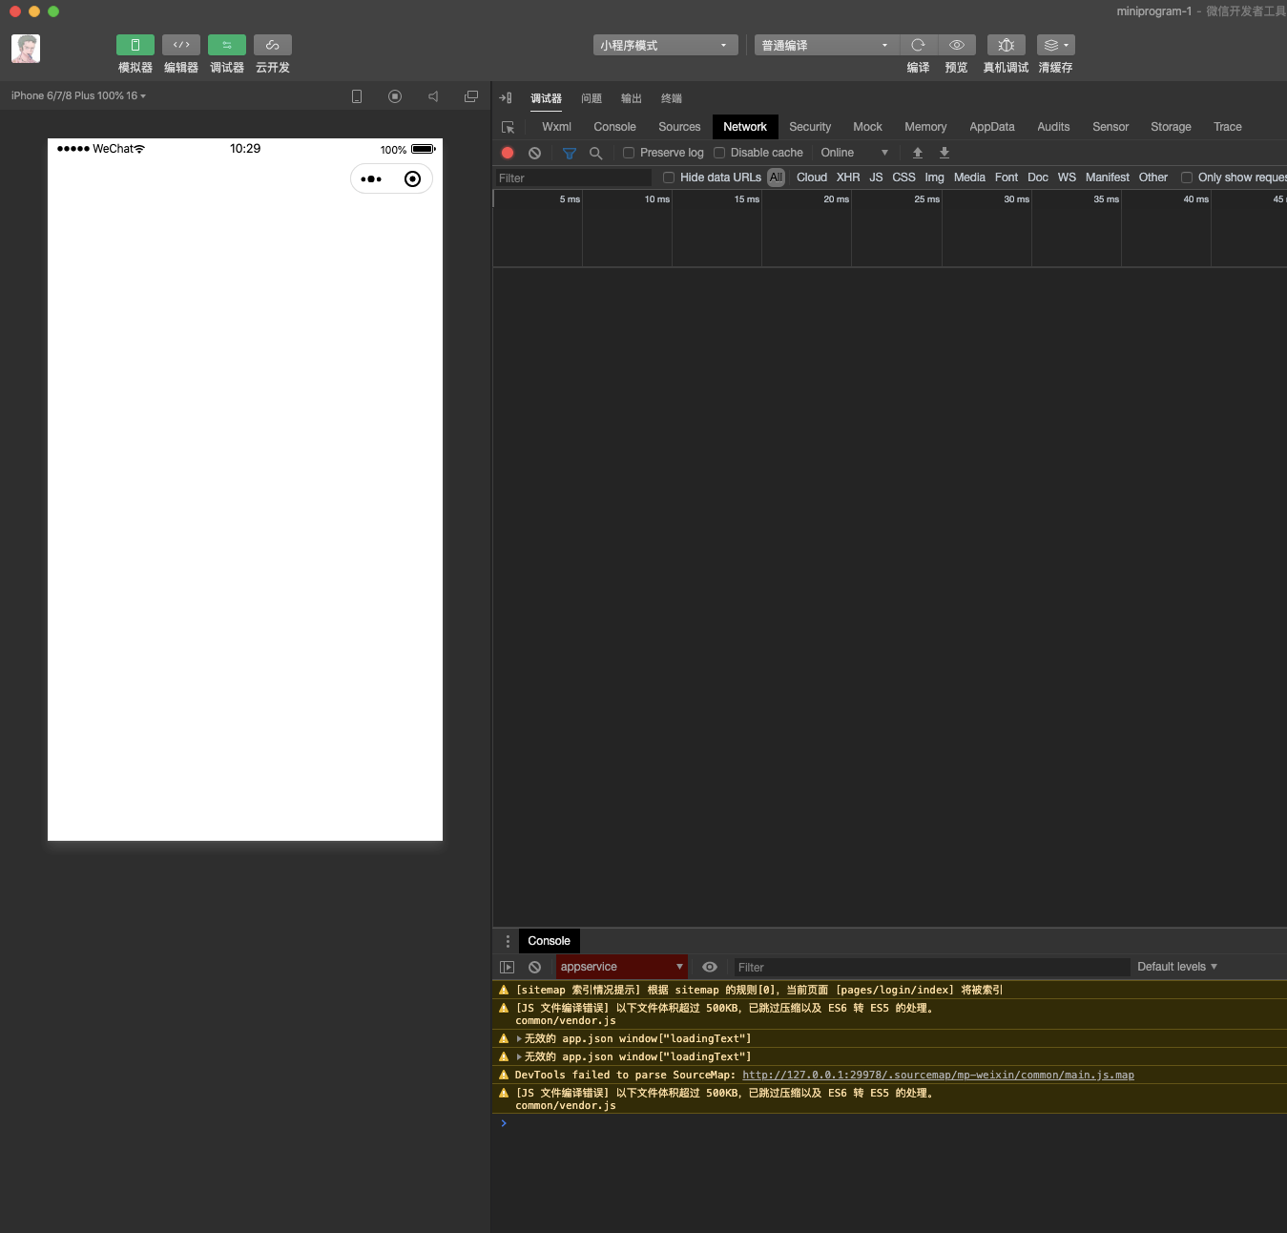Screen dimensions: 1287x1233
Task: Switch to the 输出 tab
Action: (632, 98)
